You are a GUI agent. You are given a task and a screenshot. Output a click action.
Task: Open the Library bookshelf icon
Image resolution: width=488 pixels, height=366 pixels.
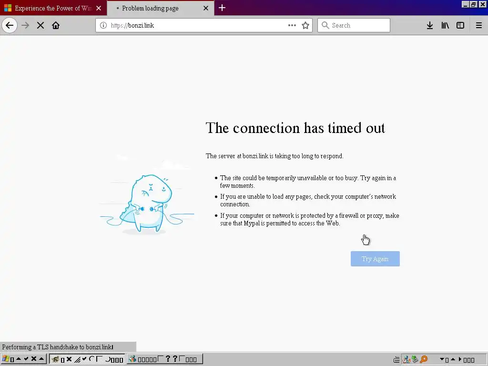(445, 25)
